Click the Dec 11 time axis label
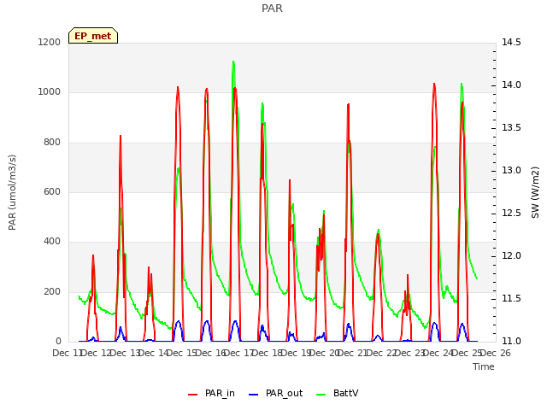This screenshot has height=410, width=547. (68, 353)
